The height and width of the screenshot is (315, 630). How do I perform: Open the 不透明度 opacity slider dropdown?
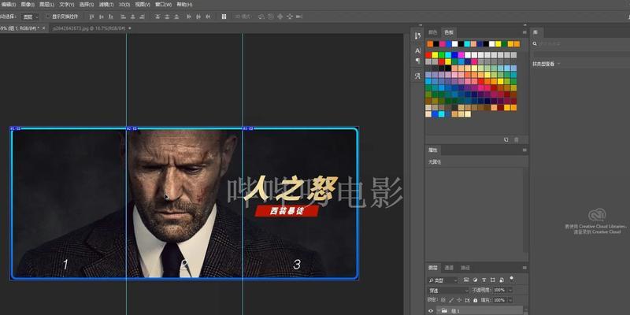point(510,290)
